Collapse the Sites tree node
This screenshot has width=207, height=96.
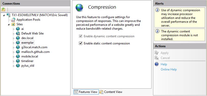(9, 24)
